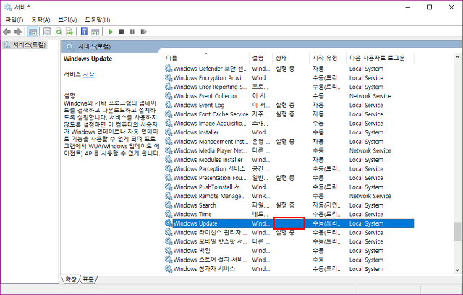Image resolution: width=463 pixels, height=295 pixels.
Task: Click the Forward arrow in the toolbar
Action: (17, 32)
